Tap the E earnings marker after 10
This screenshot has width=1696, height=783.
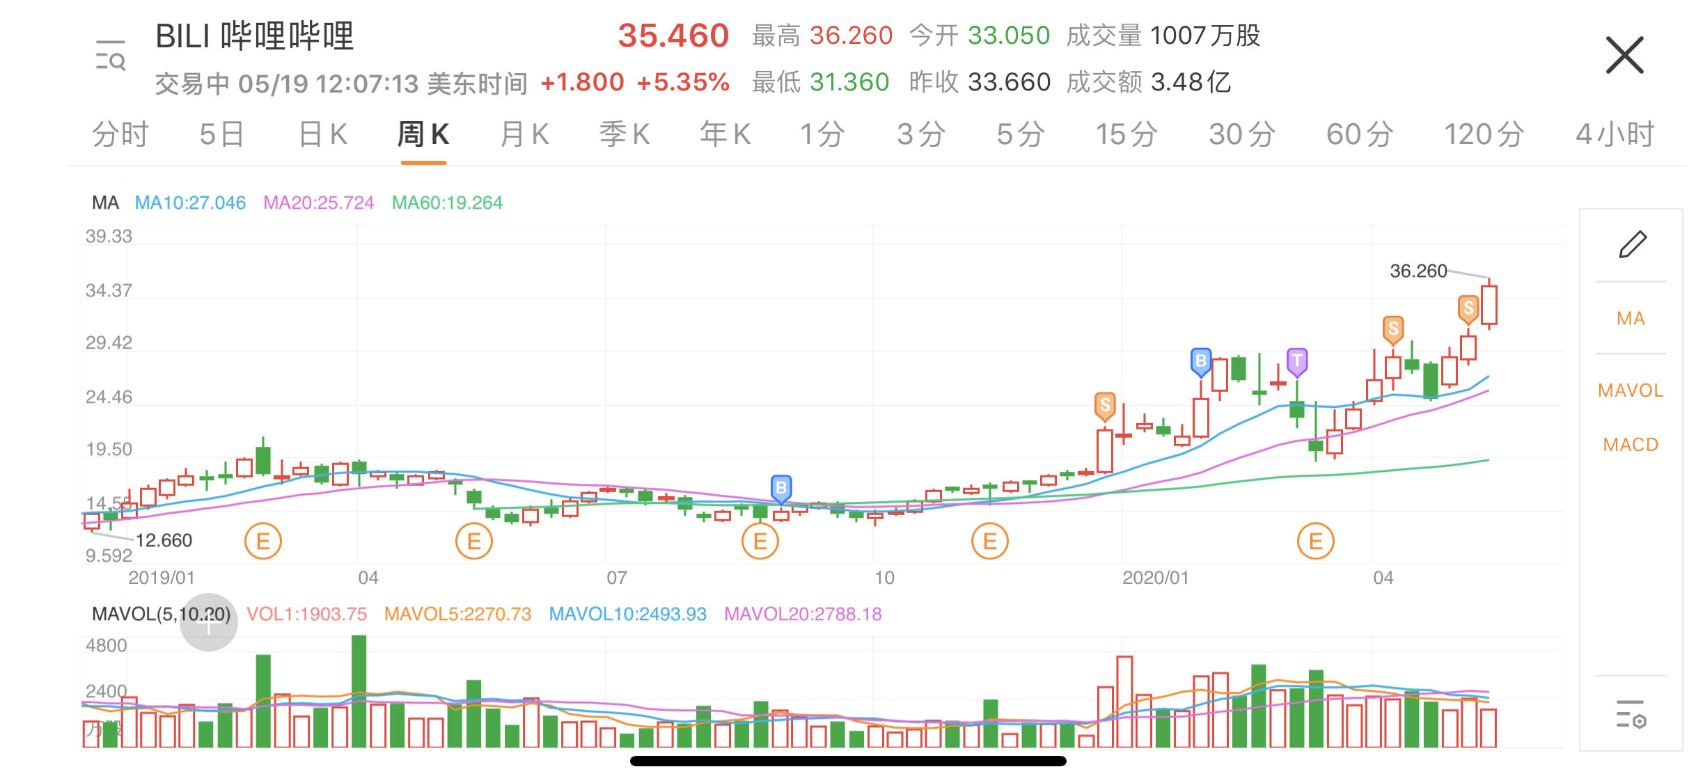pyautogui.click(x=990, y=541)
